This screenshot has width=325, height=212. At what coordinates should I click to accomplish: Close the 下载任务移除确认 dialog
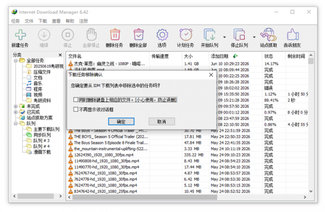(211, 75)
